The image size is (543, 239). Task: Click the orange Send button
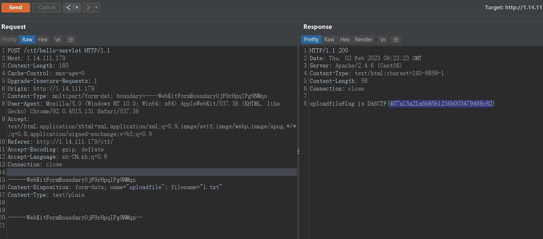(16, 7)
